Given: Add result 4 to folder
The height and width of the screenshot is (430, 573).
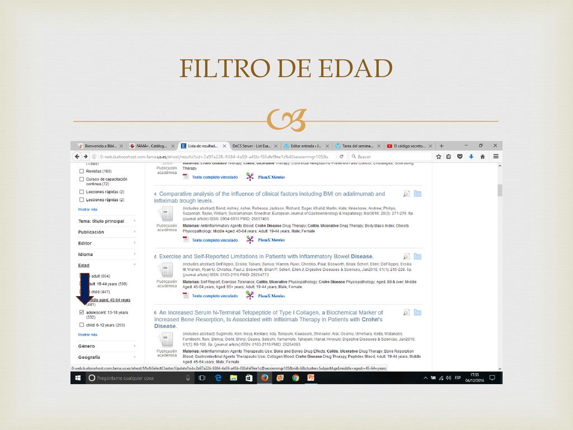Looking at the screenshot, I should click(x=417, y=194).
